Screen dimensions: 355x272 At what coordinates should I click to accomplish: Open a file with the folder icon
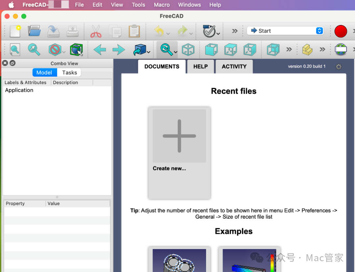click(34, 31)
